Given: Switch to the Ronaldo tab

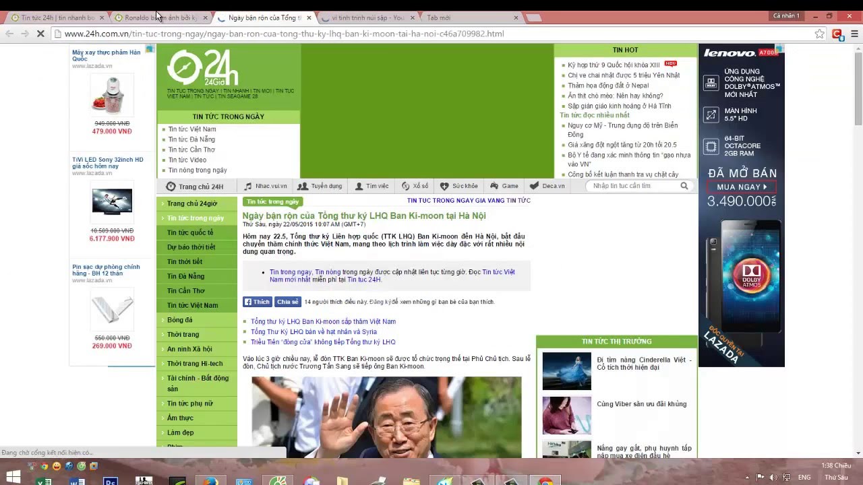Looking at the screenshot, I should point(160,18).
